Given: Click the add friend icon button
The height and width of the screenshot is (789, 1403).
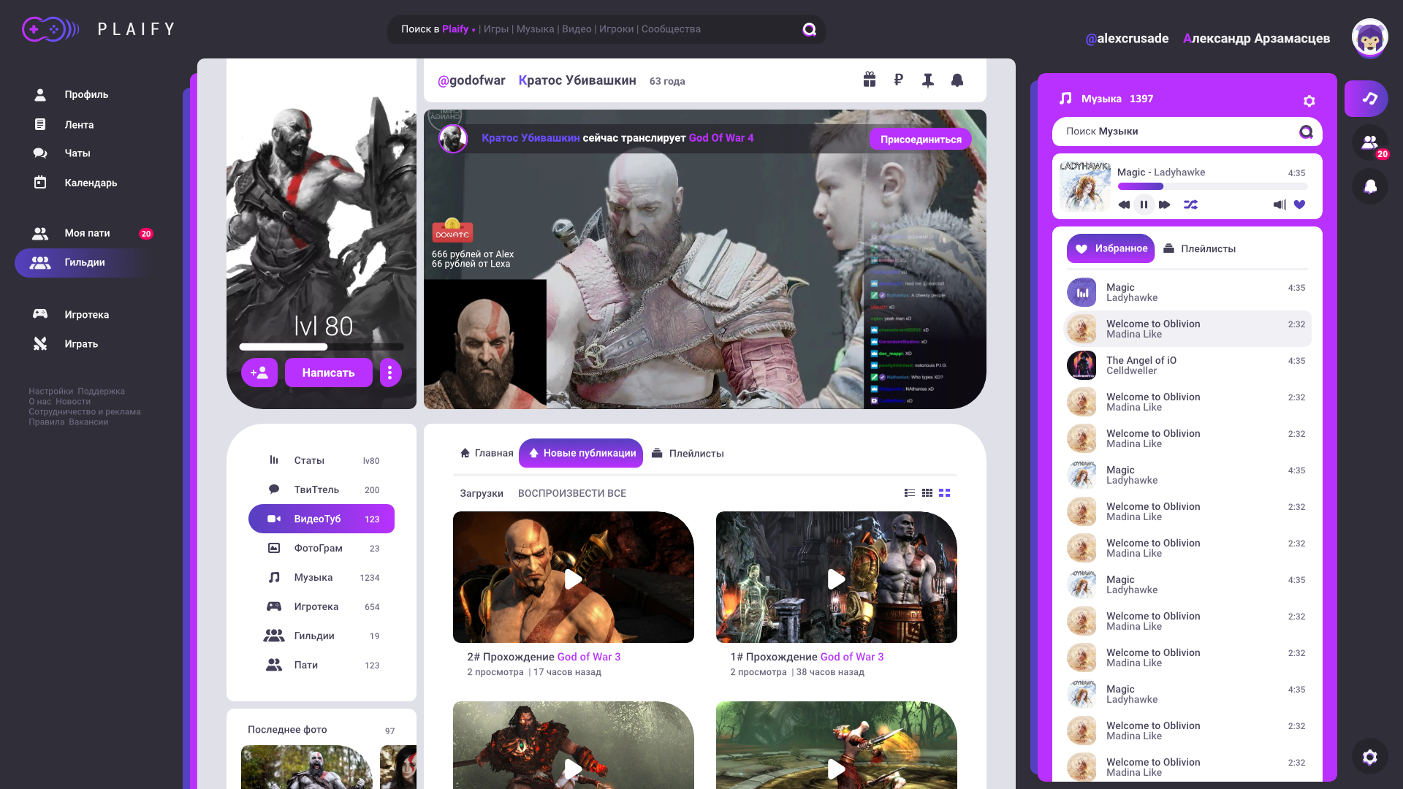Looking at the screenshot, I should click(259, 373).
